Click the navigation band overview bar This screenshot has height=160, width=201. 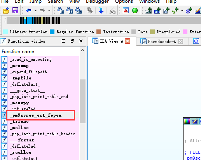pos(104,21)
